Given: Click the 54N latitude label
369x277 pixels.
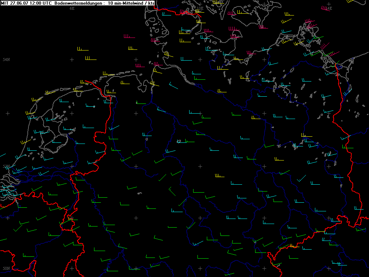Looking at the screenshot, I should coord(6,60).
